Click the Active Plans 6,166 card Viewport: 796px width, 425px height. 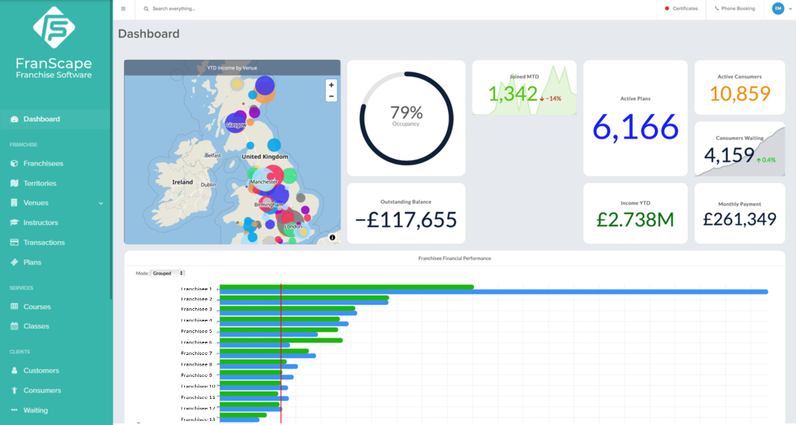click(x=635, y=118)
